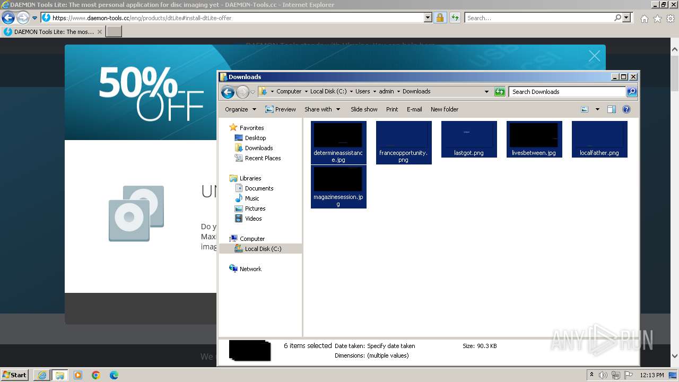Viewport: 679px width, 382px height.
Task: Select localfather.png file
Action: 599,139
